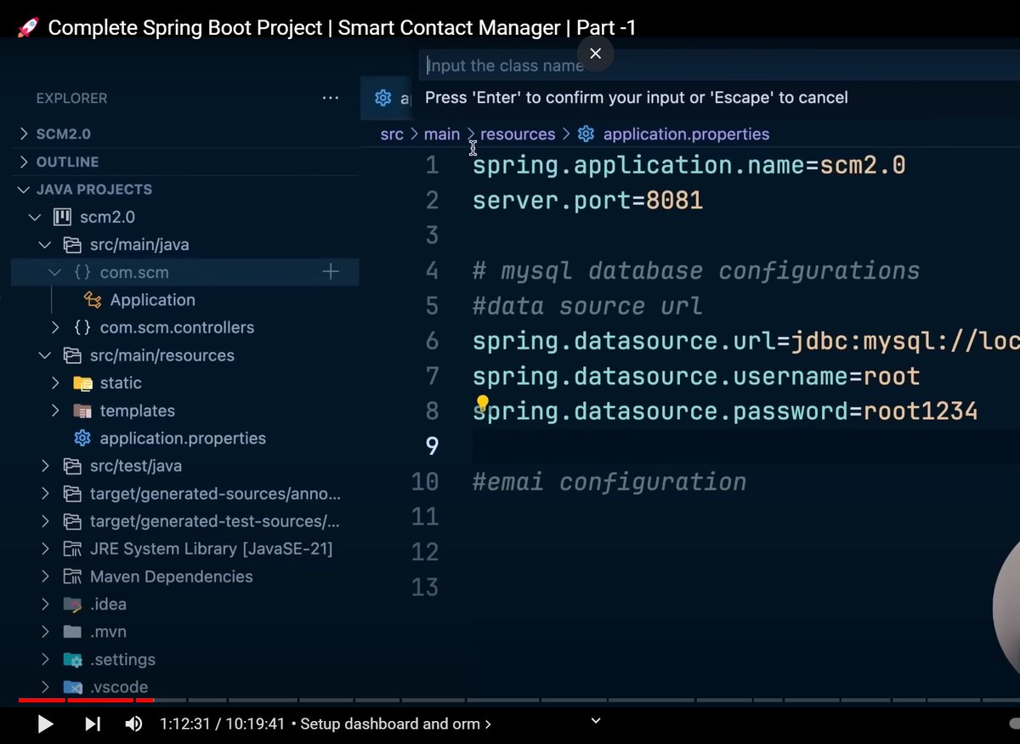
Task: Expand target/generated-sources/anno... folder
Action: 45,494
